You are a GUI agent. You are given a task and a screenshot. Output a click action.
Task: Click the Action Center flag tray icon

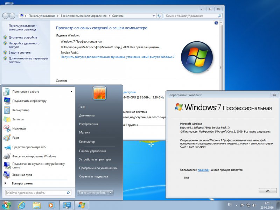point(242,205)
